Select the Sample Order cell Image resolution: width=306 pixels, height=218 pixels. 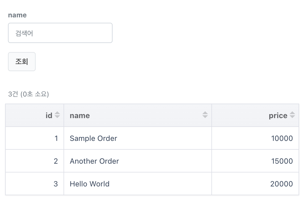pos(93,138)
